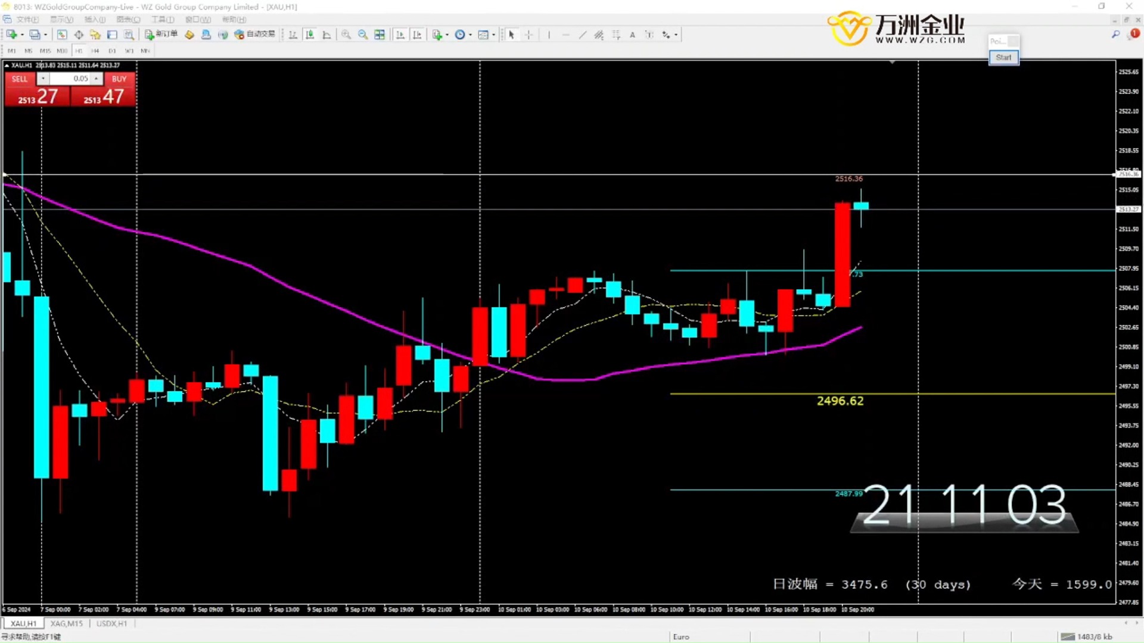Switch to line chart display icon
1144x643 pixels.
click(x=327, y=35)
